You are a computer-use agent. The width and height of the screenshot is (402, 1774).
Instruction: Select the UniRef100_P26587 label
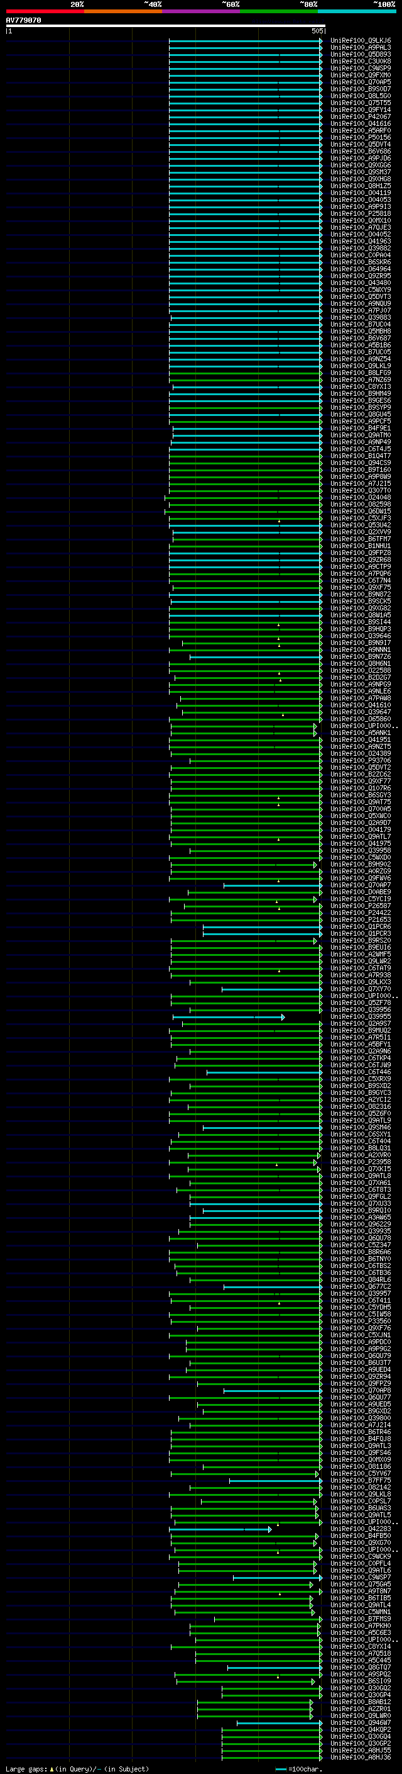(360, 906)
